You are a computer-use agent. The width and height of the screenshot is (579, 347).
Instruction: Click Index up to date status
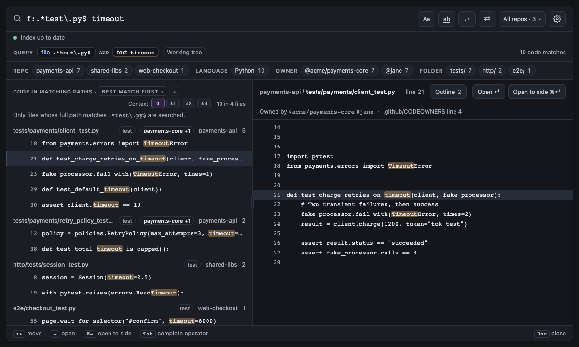pos(39,38)
